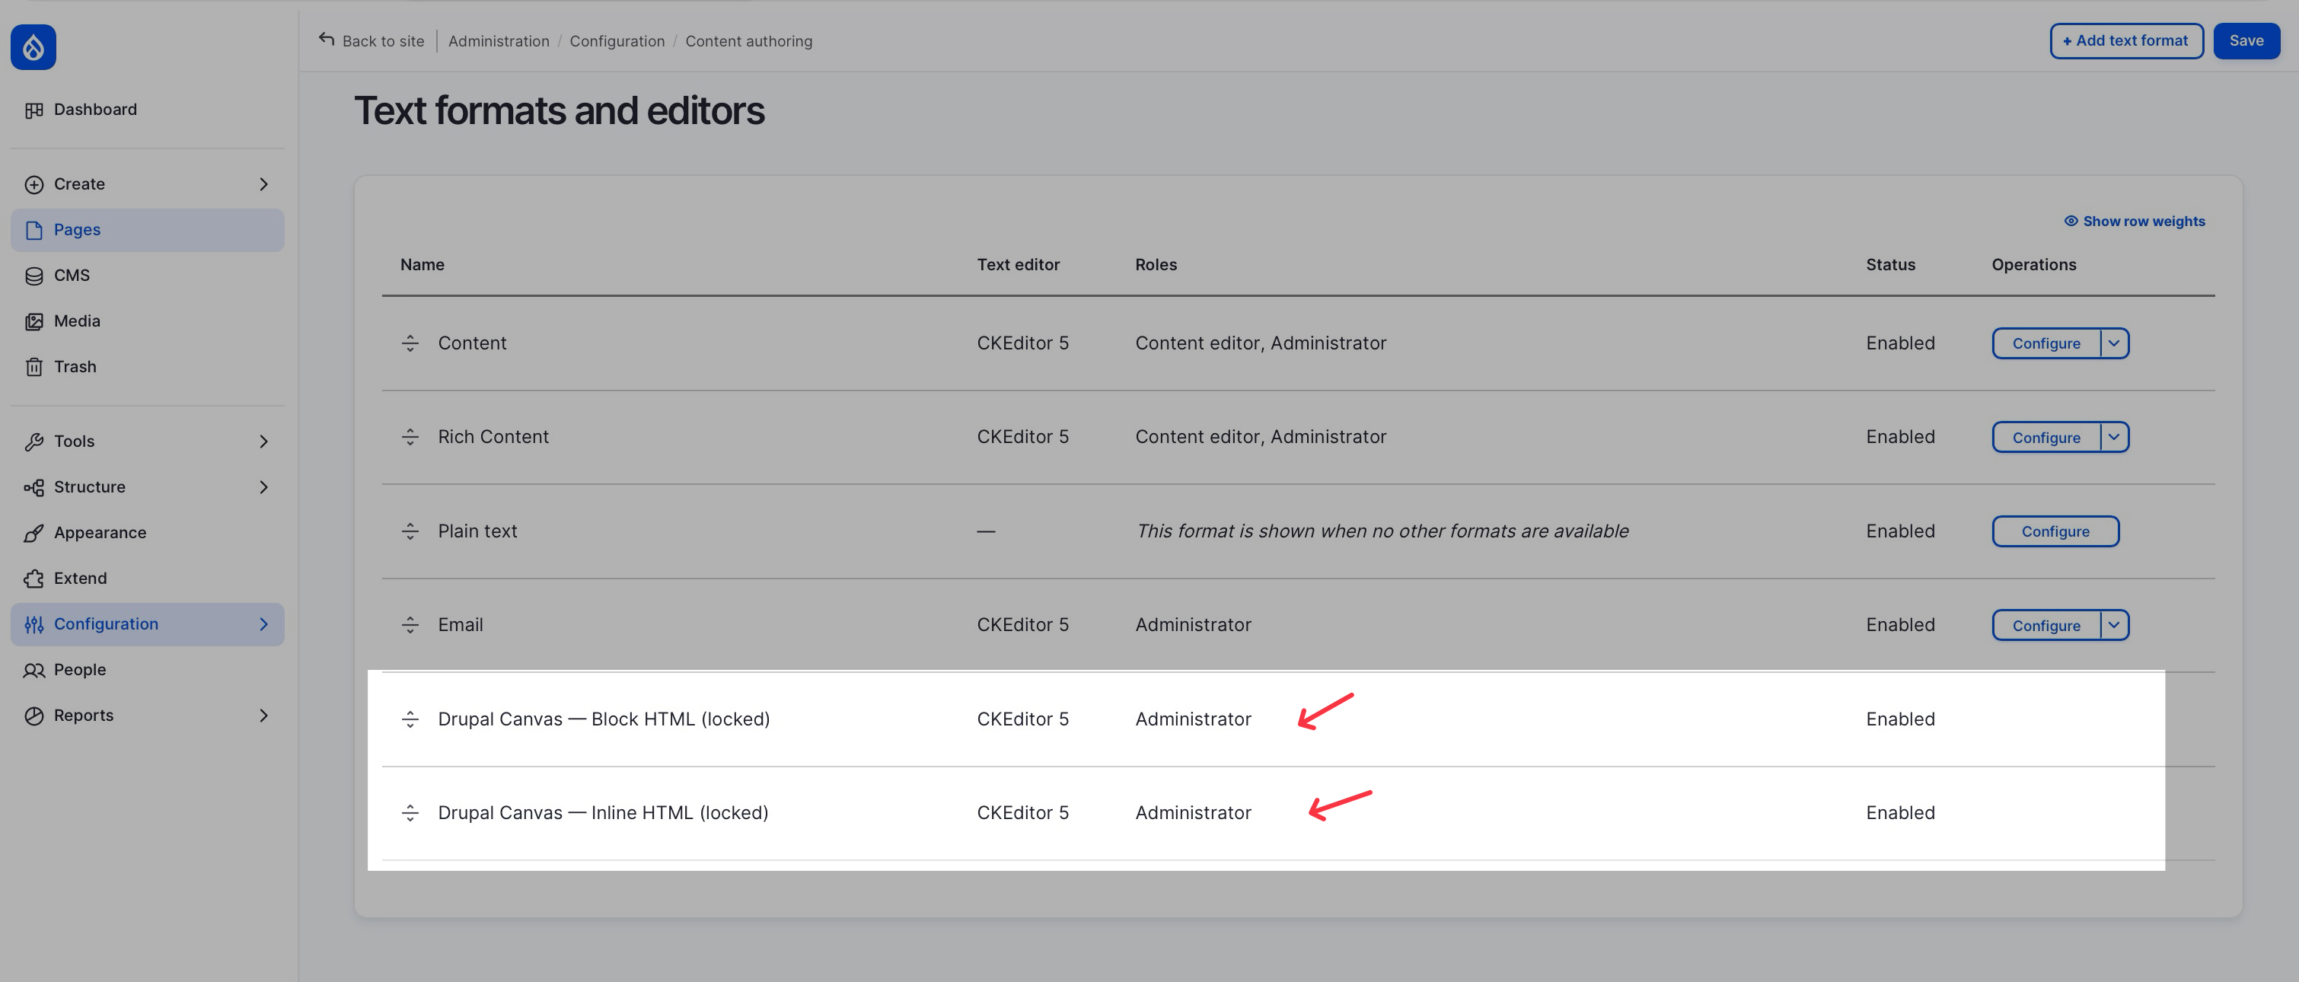This screenshot has height=982, width=2299.
Task: Open the Extend puzzle icon
Action: [34, 579]
